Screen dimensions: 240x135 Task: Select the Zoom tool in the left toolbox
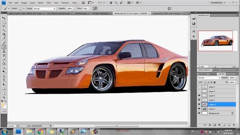point(4,97)
